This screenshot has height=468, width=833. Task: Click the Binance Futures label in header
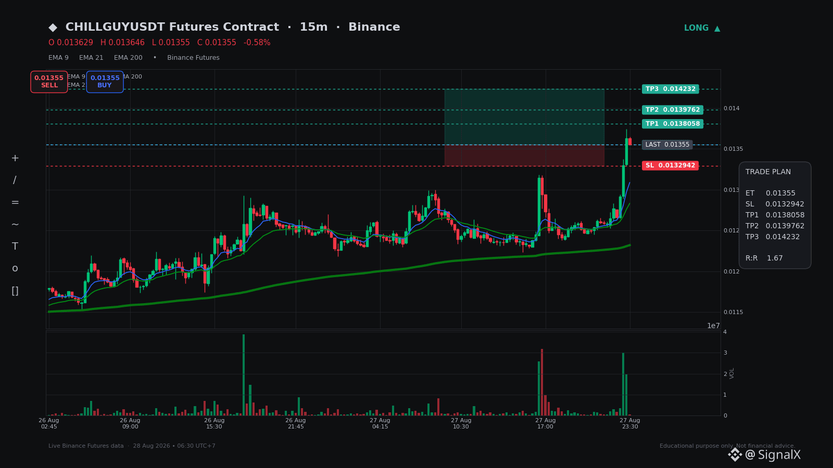coord(193,58)
